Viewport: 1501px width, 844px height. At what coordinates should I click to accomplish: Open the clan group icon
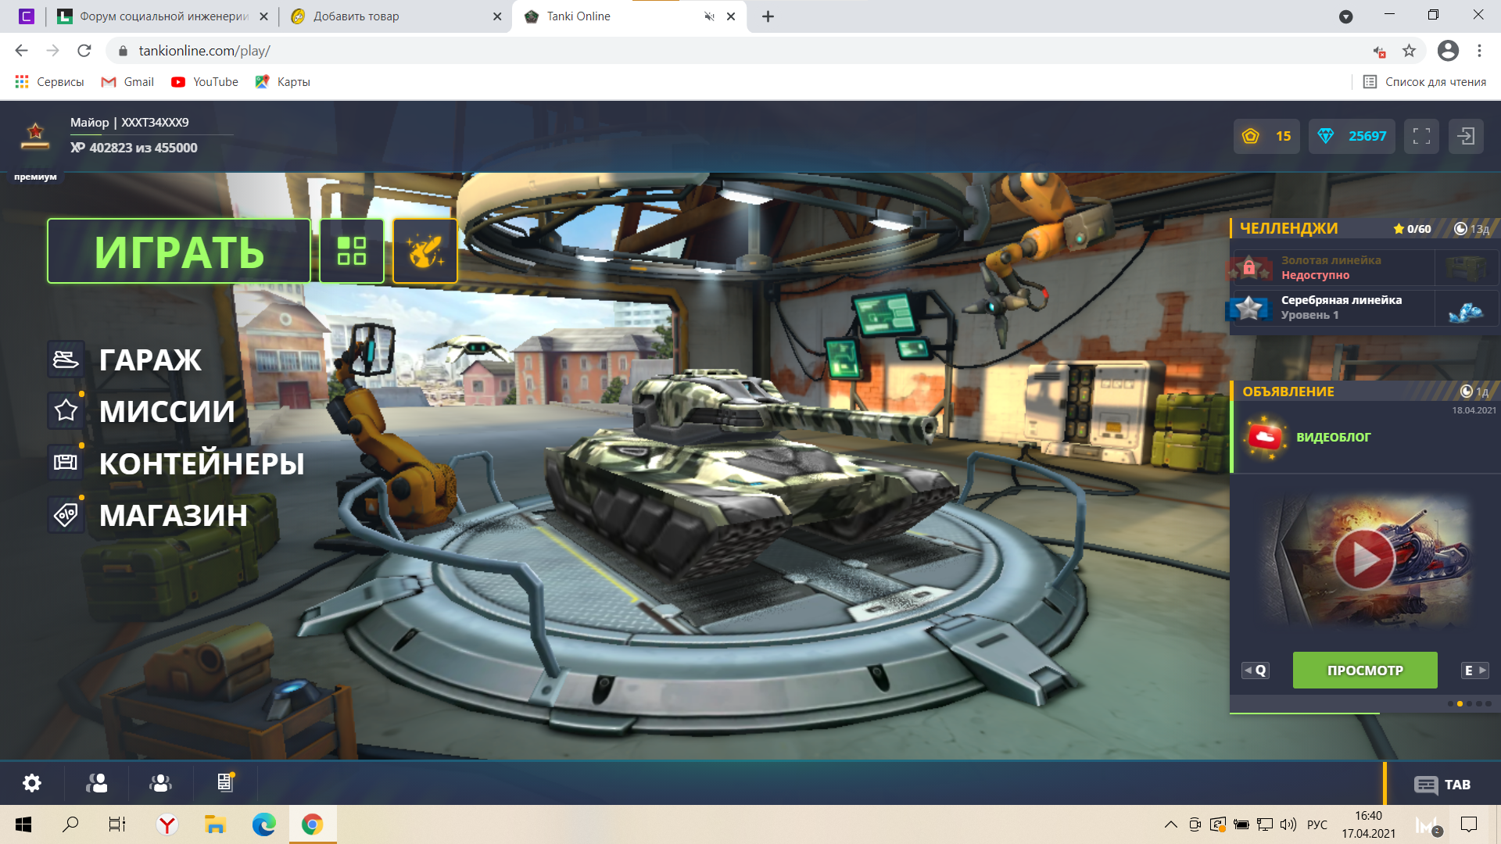[161, 783]
